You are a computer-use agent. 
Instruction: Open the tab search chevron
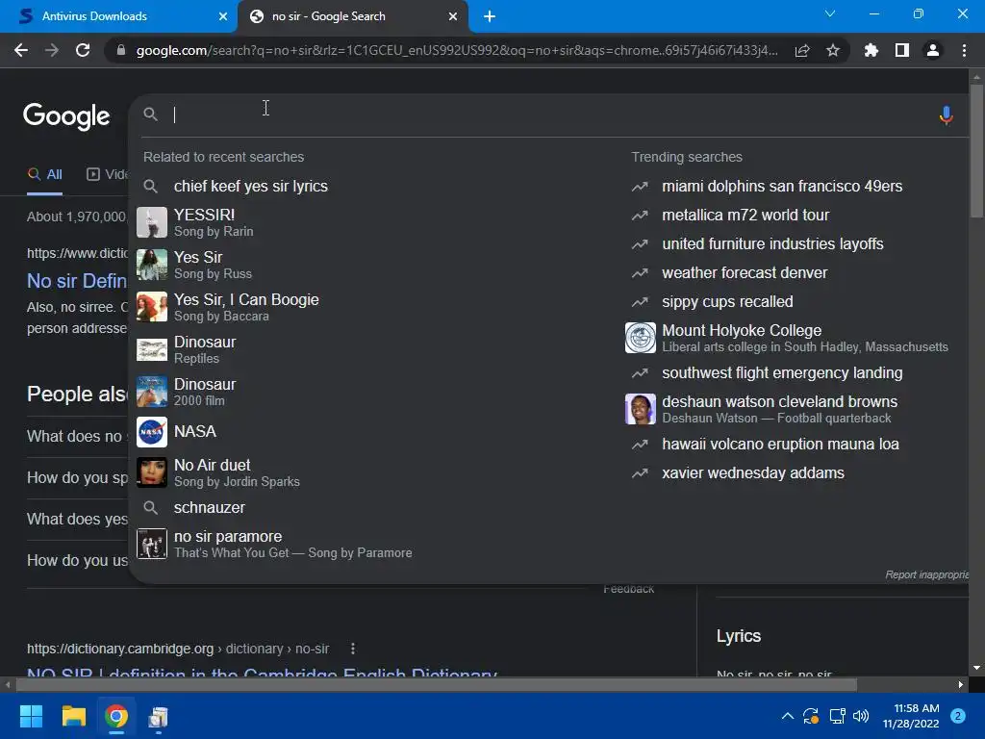pyautogui.click(x=830, y=13)
